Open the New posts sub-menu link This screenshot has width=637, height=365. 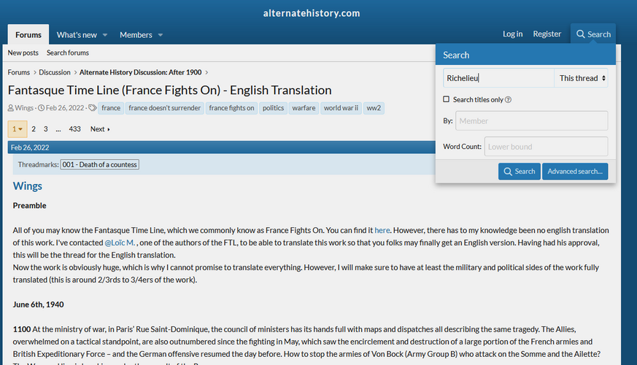23,53
